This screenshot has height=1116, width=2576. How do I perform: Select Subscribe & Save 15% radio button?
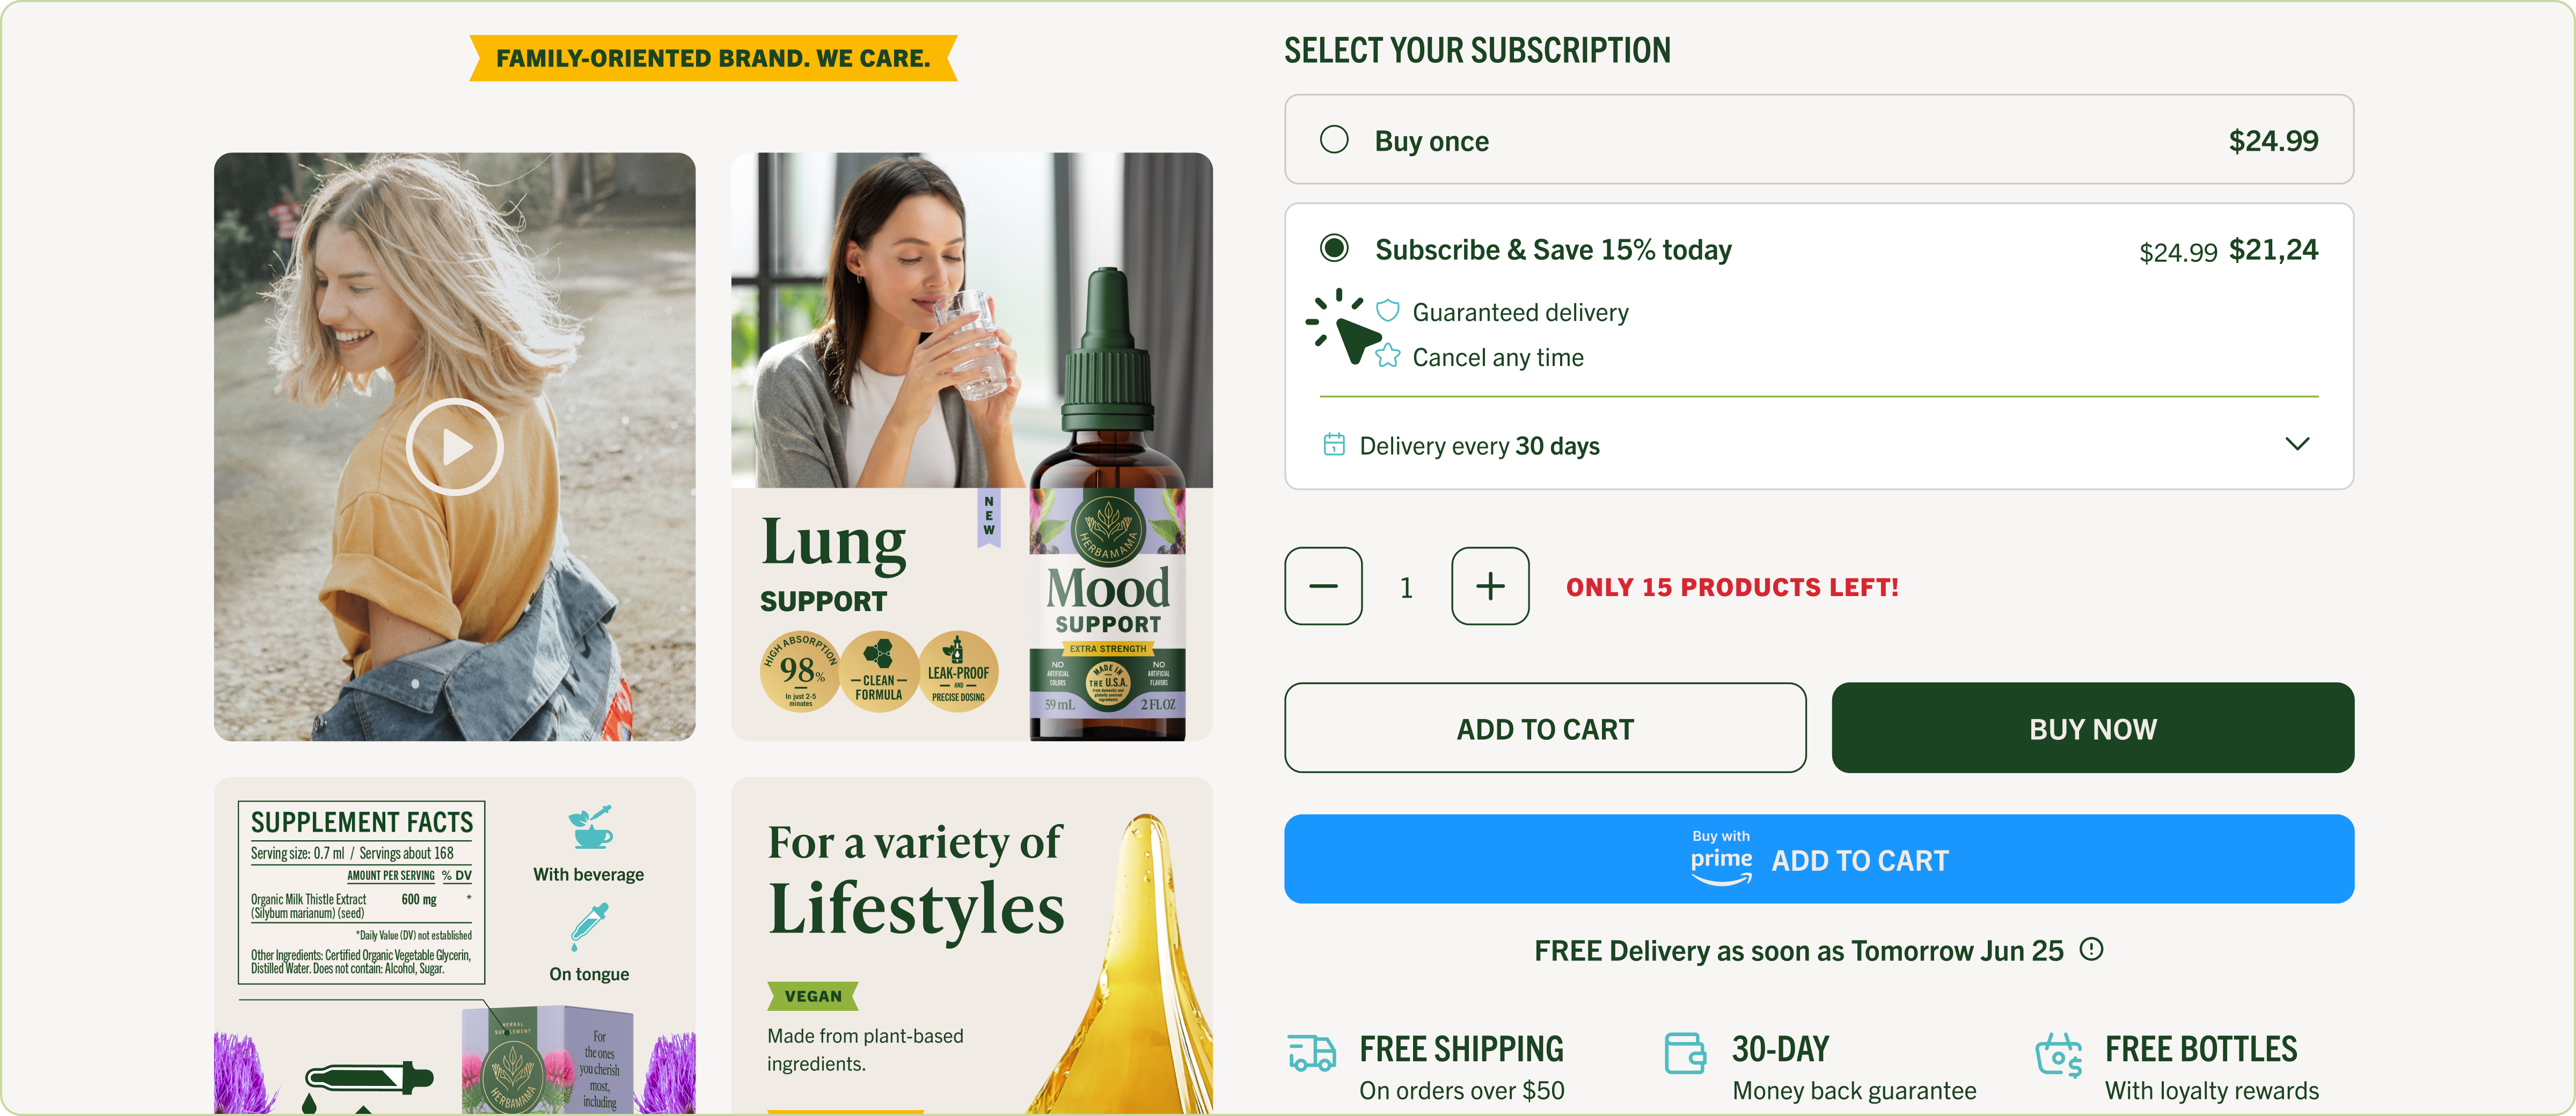point(1334,248)
